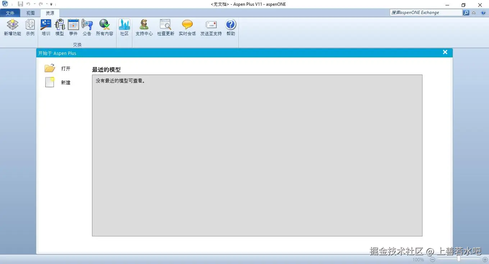
Task: Open the 新增功能 (What's New) ribbon item
Action: click(13, 28)
